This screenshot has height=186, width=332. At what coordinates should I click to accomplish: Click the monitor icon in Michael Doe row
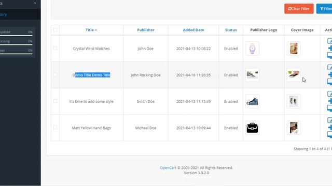coord(330,135)
